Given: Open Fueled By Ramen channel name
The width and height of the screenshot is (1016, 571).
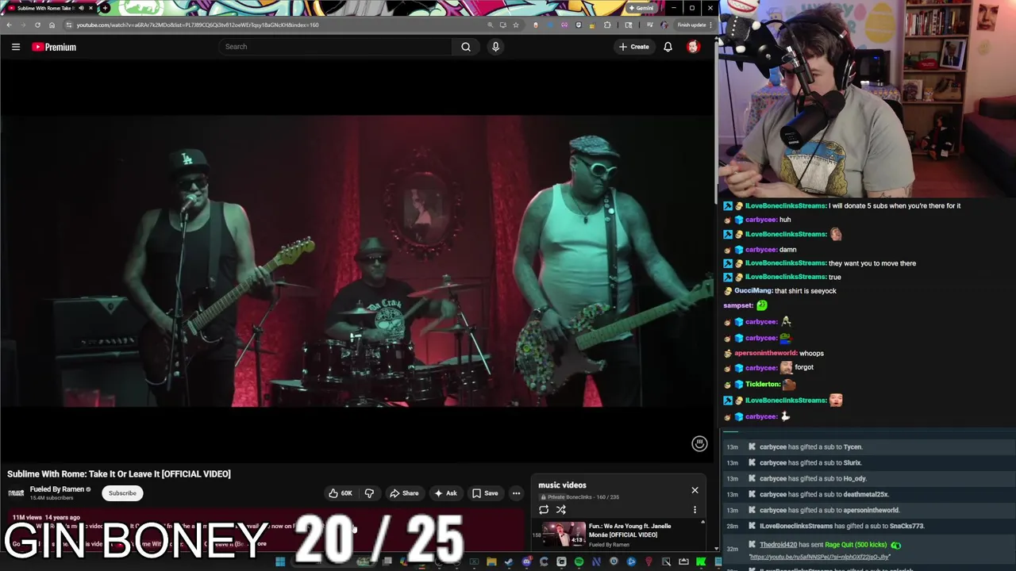Looking at the screenshot, I should point(56,489).
